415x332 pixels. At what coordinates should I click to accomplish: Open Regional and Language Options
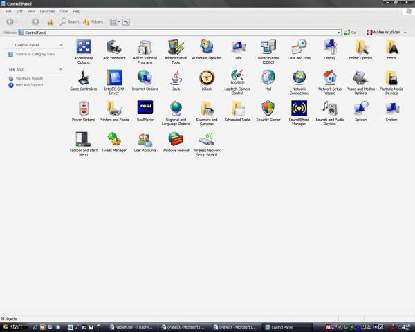(176, 113)
